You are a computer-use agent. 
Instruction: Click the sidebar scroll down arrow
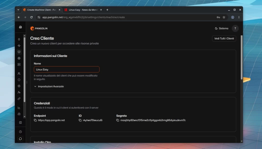[25, 117]
